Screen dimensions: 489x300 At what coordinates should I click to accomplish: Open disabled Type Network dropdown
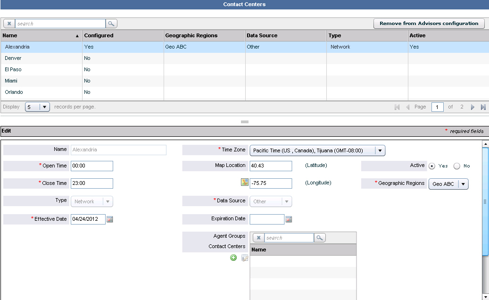pos(91,201)
